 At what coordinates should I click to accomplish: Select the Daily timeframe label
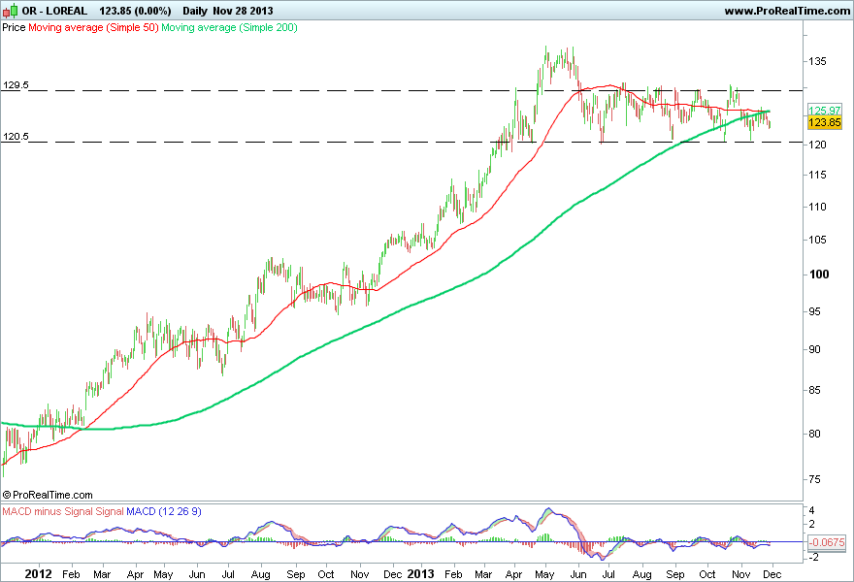pyautogui.click(x=195, y=11)
